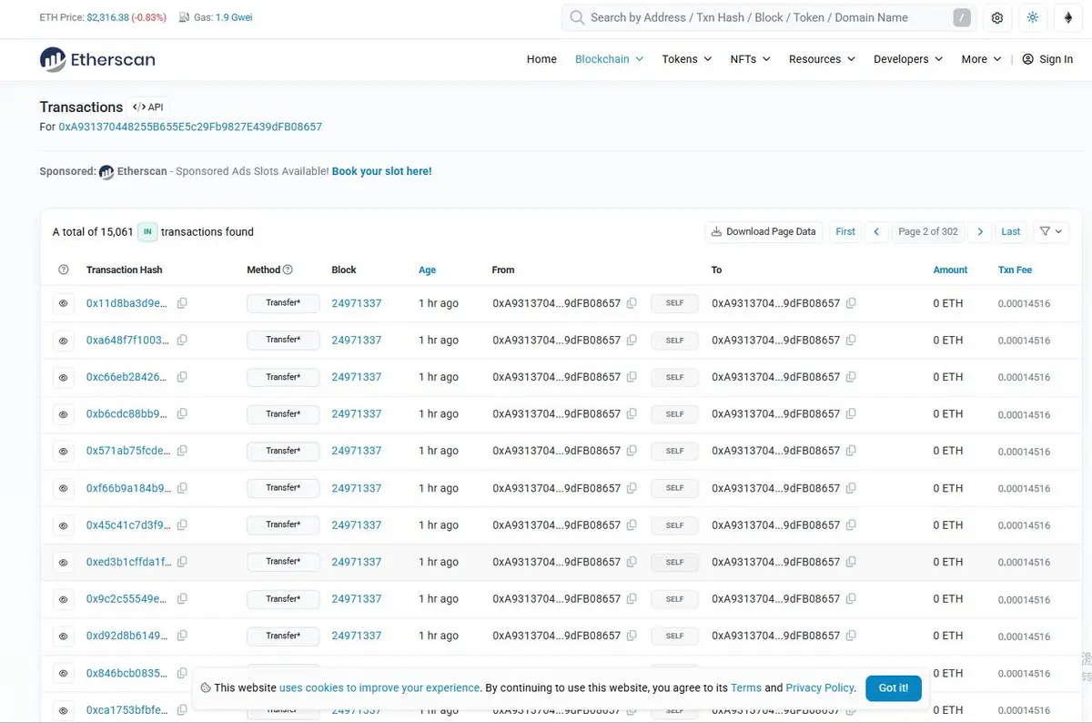
Task: Focus the address search field
Action: tap(764, 17)
